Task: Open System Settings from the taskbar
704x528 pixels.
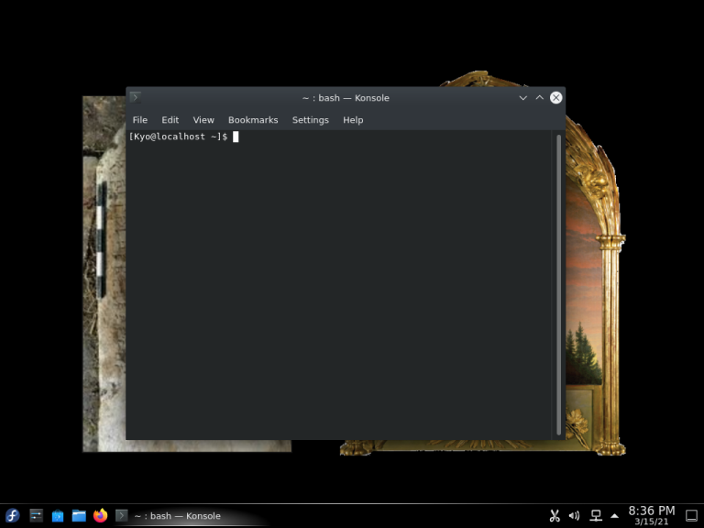Action: [x=36, y=515]
